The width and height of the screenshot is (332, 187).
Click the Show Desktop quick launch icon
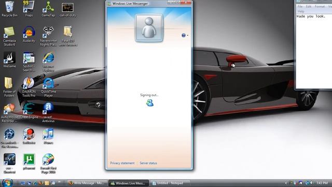(23, 183)
